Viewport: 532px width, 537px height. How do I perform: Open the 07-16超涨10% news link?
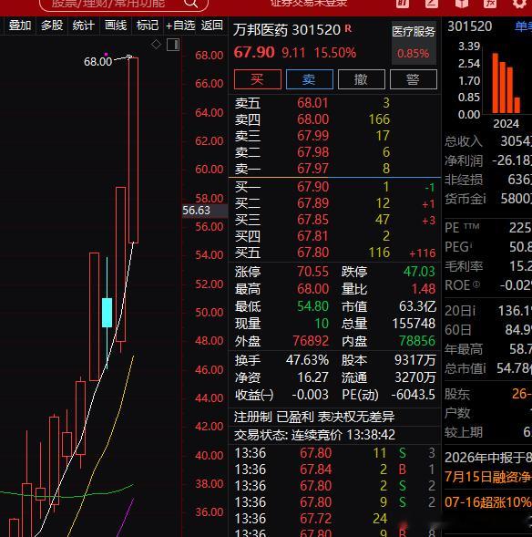coord(488,502)
